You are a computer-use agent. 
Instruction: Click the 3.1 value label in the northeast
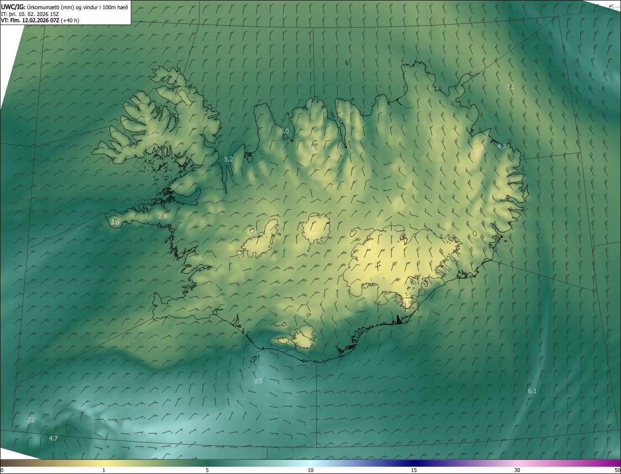(x=510, y=87)
